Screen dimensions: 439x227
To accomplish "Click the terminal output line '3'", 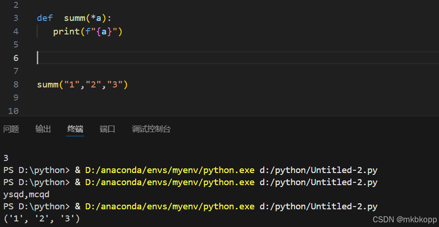I will coord(6,158).
